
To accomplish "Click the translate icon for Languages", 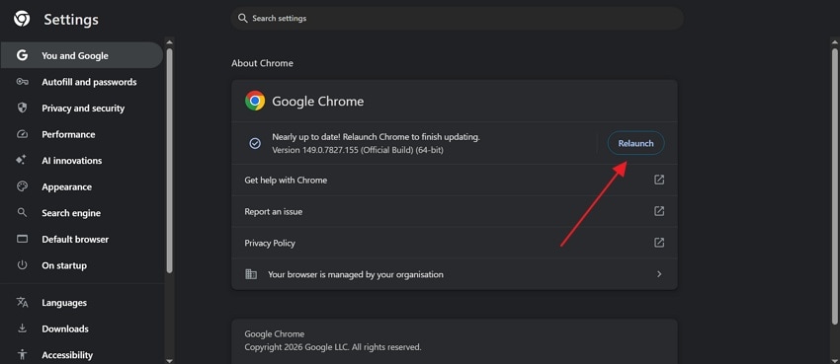I will 22,303.
